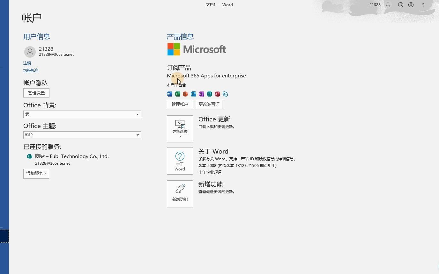Click the 新增功能 heading text

tap(211, 184)
